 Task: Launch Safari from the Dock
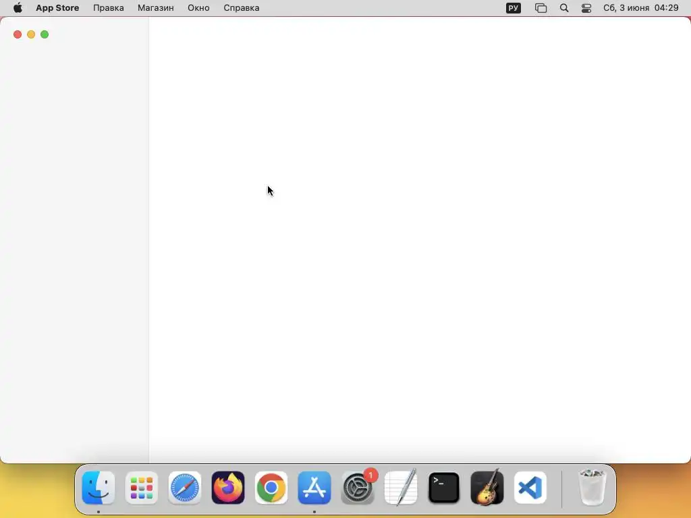click(x=185, y=488)
